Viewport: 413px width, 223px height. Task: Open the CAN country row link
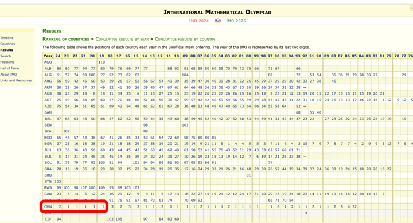[48, 194]
